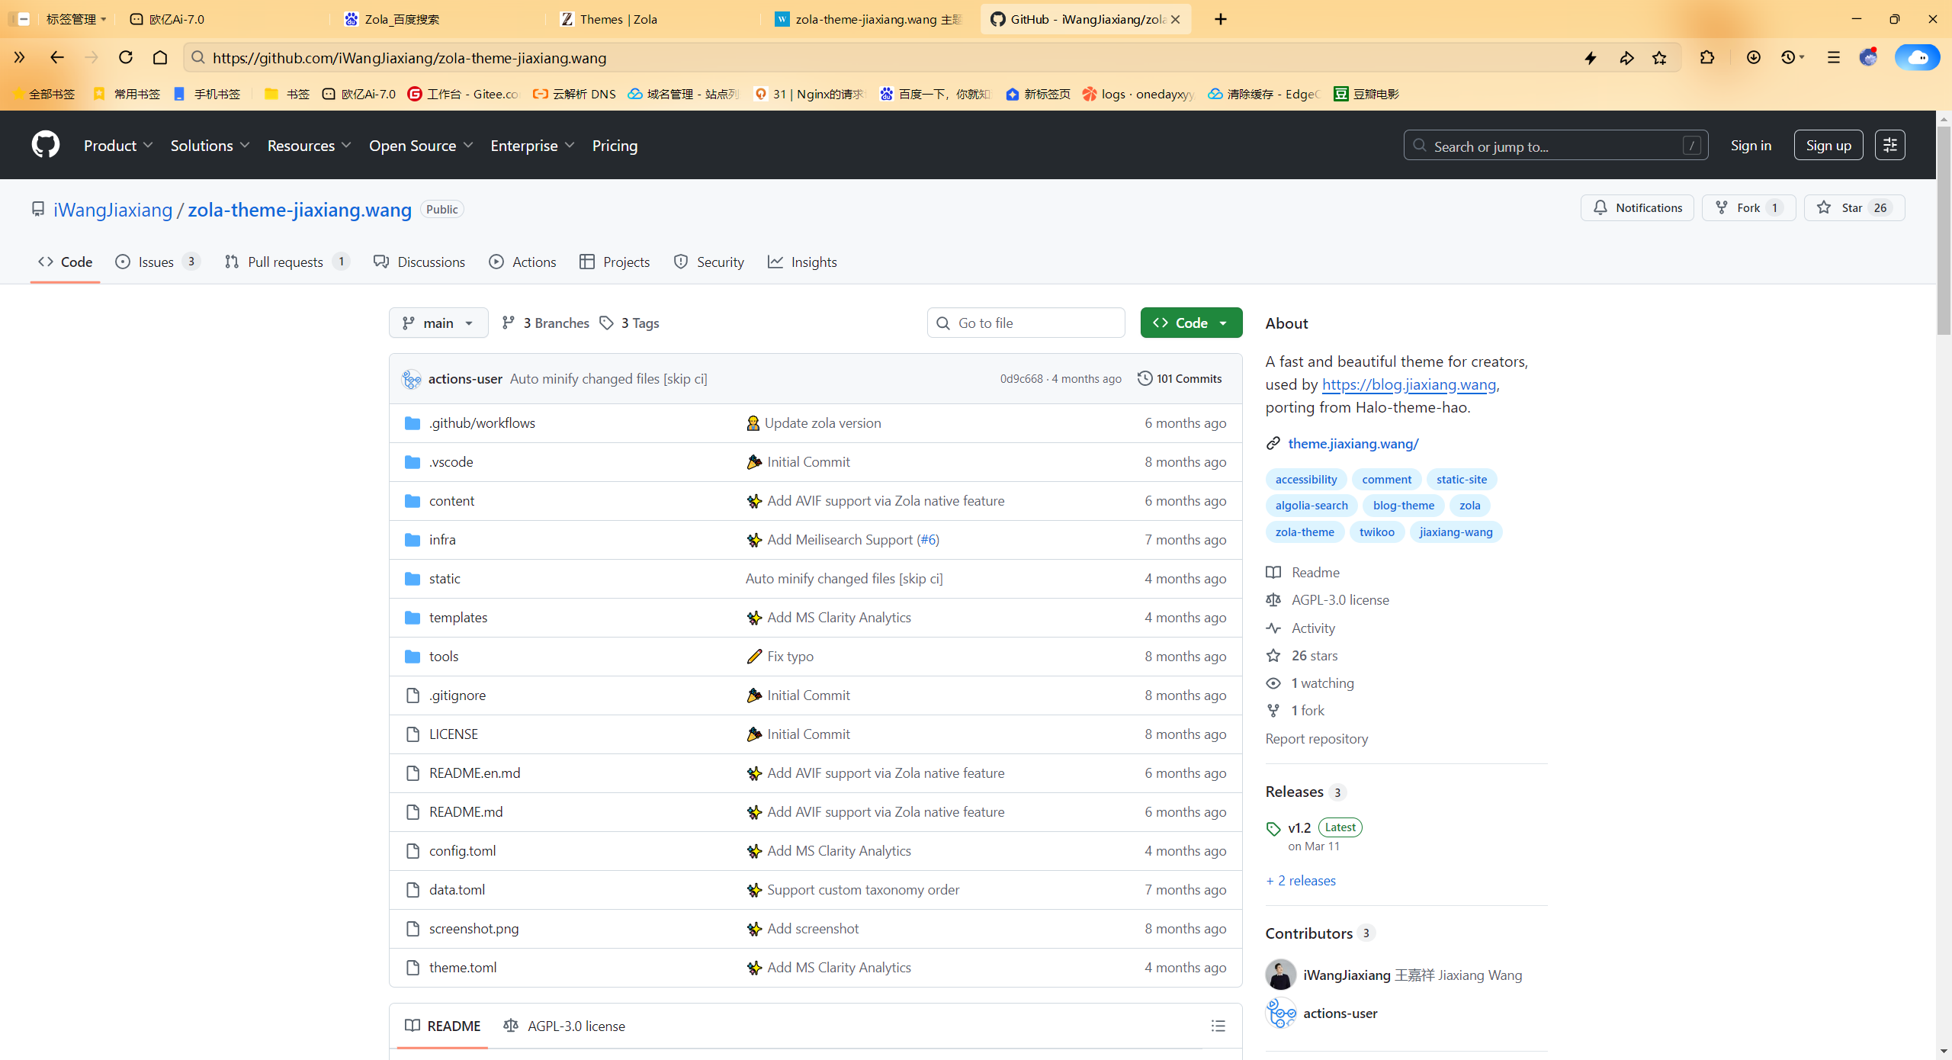Open the 3 Branches link
The image size is (1952, 1060).
pos(545,323)
